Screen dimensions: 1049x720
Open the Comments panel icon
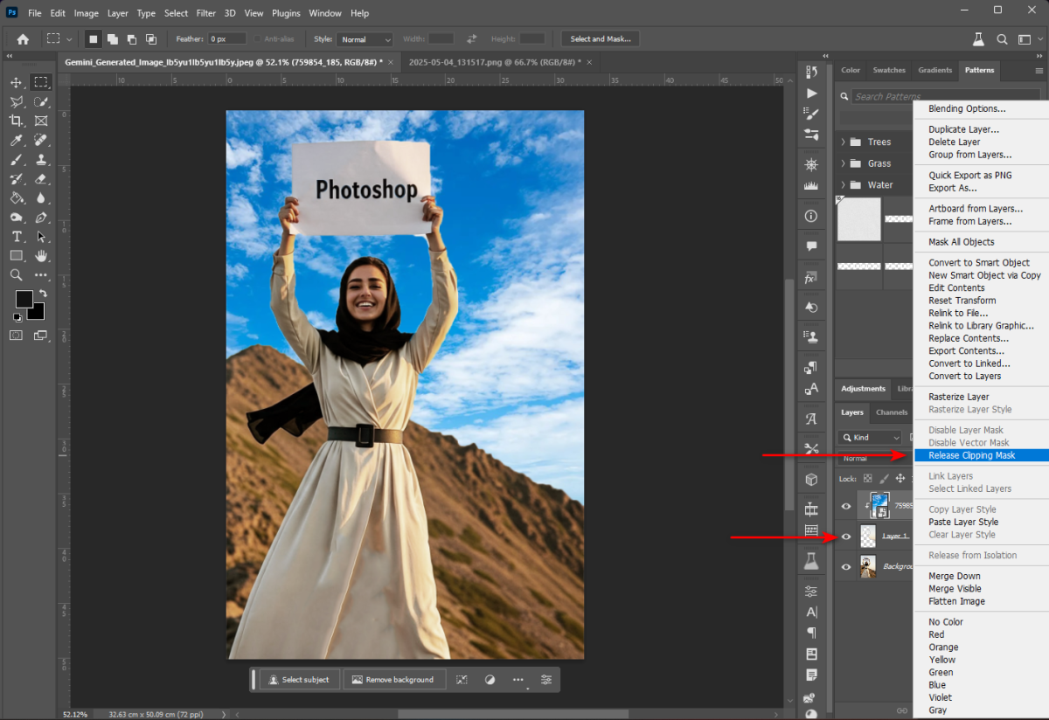click(811, 246)
